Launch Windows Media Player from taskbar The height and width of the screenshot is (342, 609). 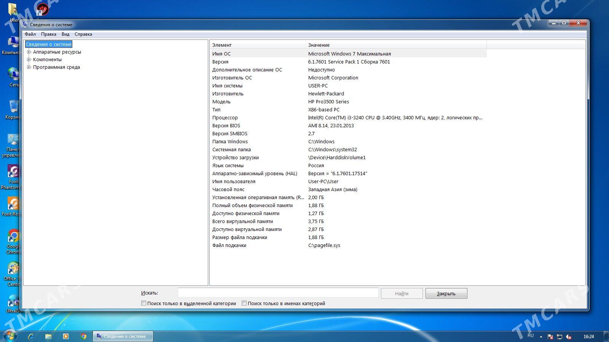click(x=66, y=336)
